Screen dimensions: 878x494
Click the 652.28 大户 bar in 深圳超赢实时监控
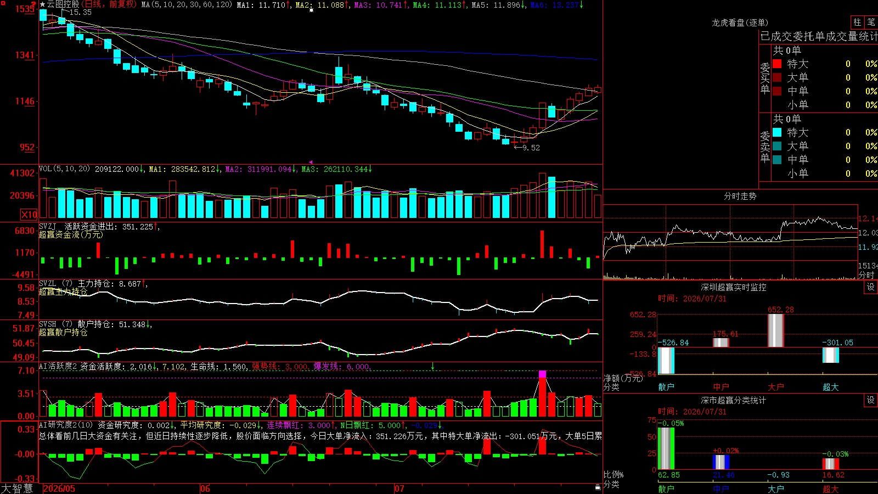click(776, 330)
